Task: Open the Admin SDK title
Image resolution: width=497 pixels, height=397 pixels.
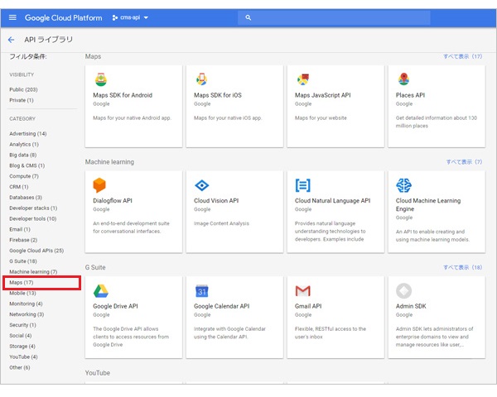Action: pos(411,306)
